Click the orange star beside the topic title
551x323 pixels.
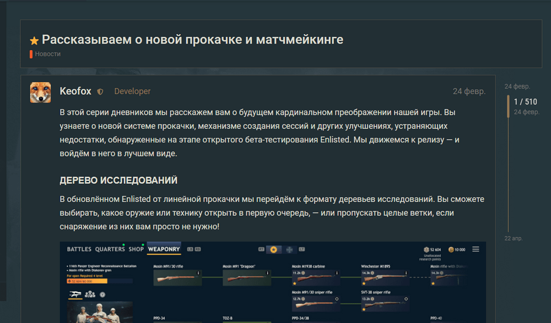click(x=34, y=41)
